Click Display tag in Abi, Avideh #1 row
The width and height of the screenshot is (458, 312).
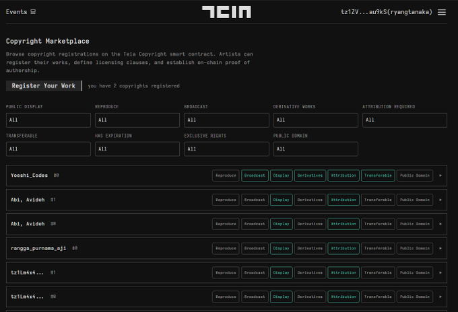pos(282,200)
